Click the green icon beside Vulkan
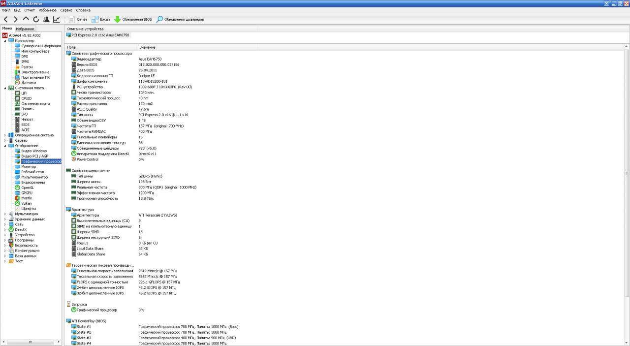This screenshot has width=630, height=346. pos(18,203)
